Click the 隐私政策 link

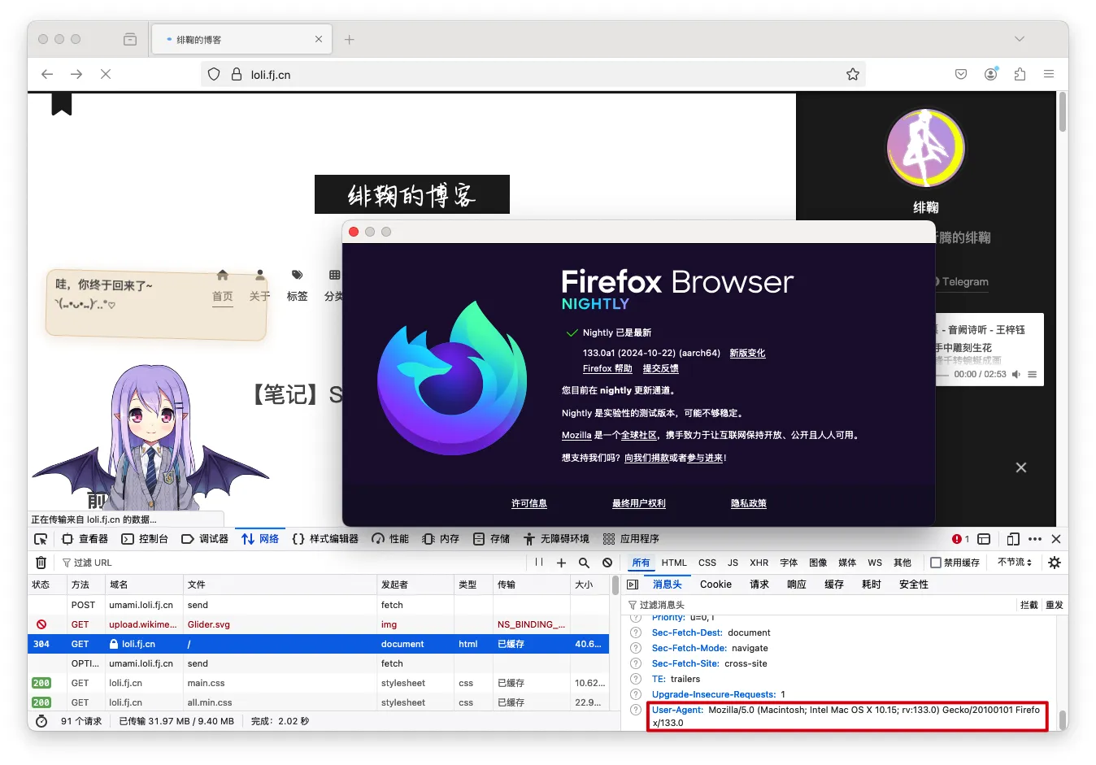(748, 504)
